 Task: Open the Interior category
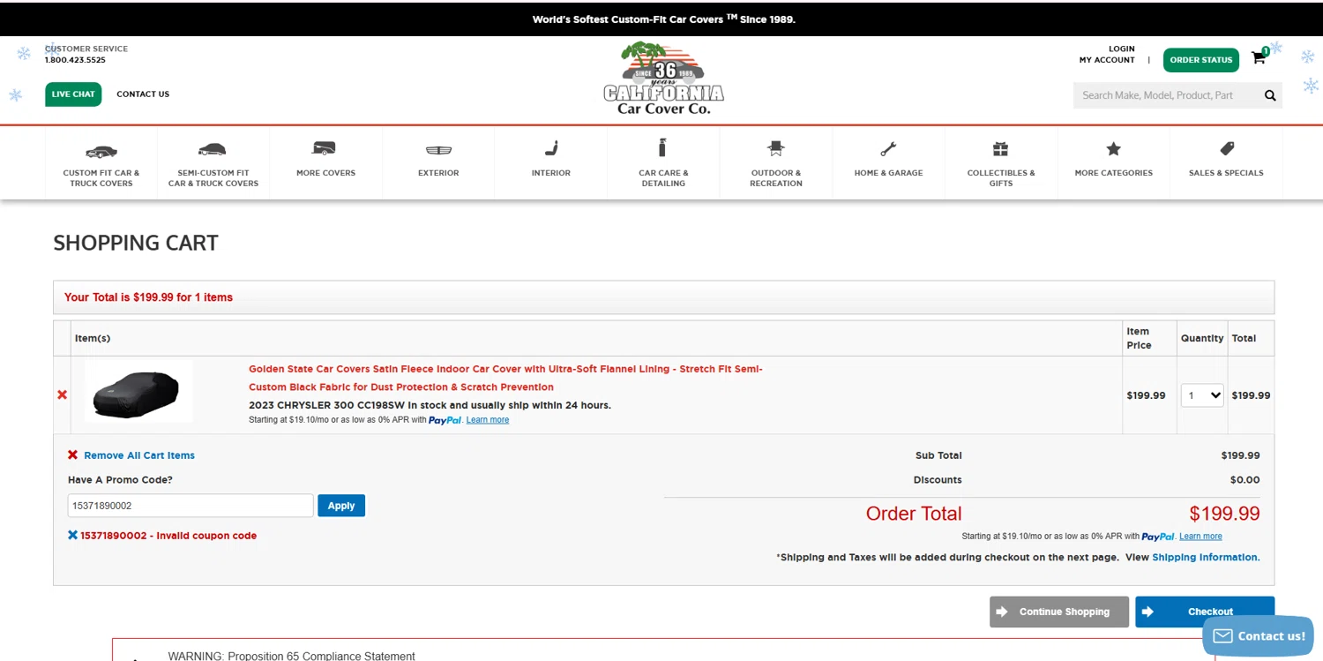click(x=551, y=163)
